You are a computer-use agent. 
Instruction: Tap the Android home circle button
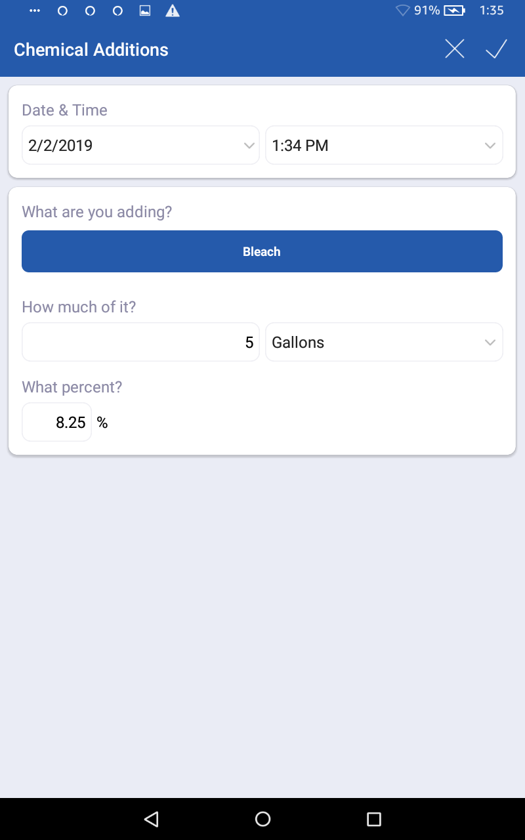pos(262,818)
